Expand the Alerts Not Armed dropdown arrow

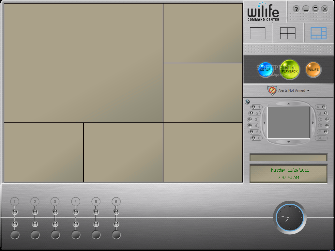click(x=308, y=91)
